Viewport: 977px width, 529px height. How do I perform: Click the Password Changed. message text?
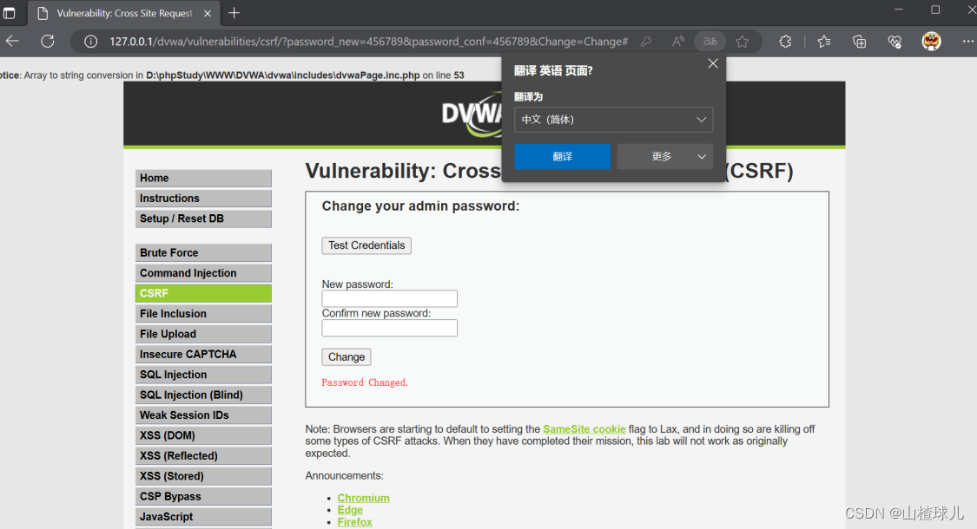pyautogui.click(x=365, y=382)
